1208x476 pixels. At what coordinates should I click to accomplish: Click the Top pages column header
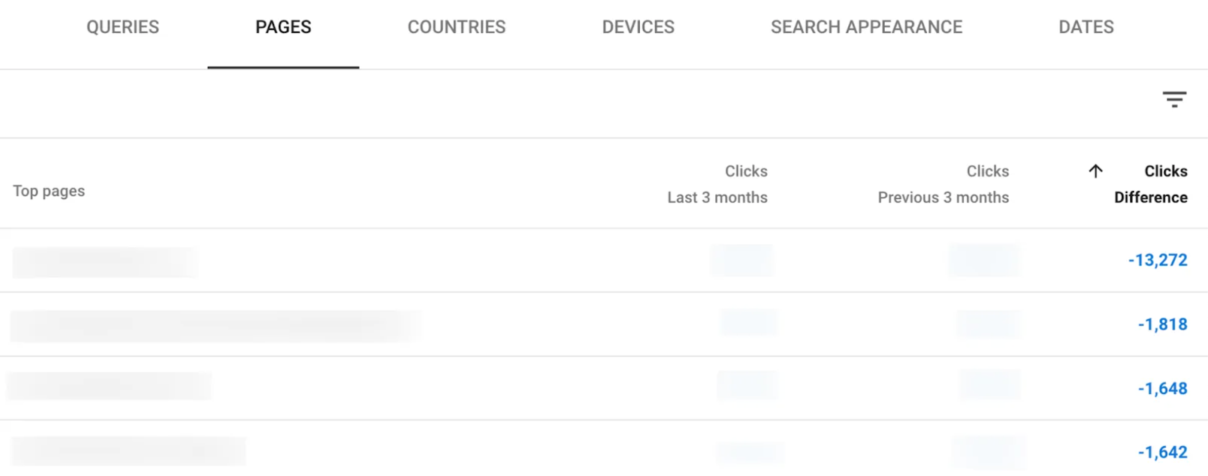(49, 191)
